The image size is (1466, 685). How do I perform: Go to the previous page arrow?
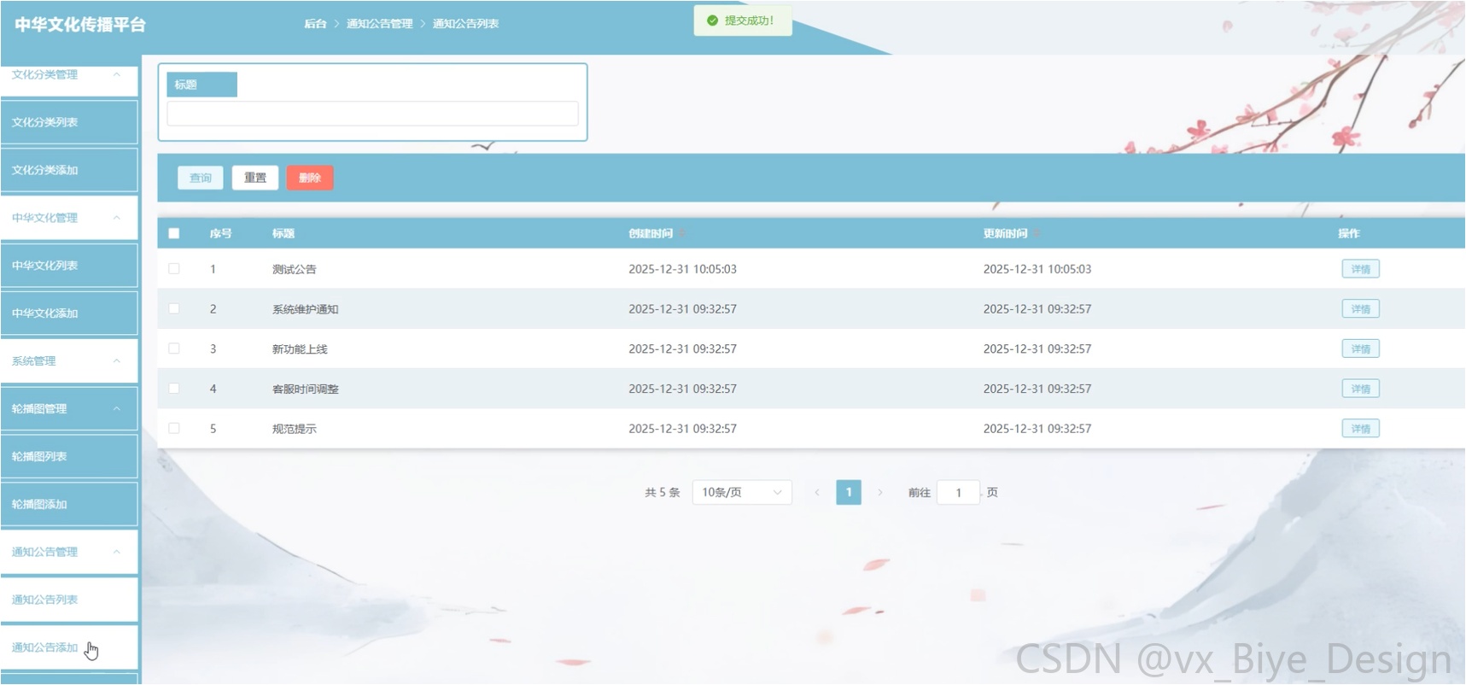[x=817, y=493]
